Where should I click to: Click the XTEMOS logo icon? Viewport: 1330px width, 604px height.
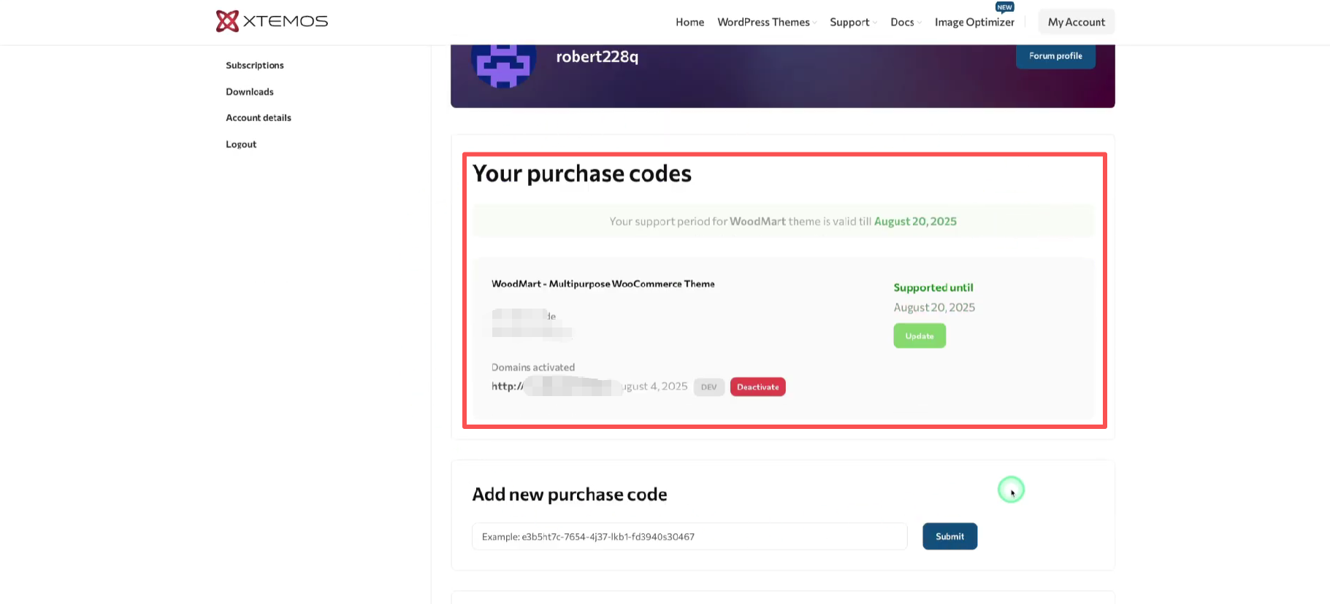point(227,21)
